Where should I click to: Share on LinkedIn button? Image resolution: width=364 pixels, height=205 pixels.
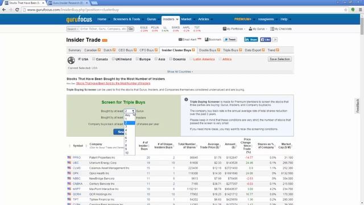251,39
